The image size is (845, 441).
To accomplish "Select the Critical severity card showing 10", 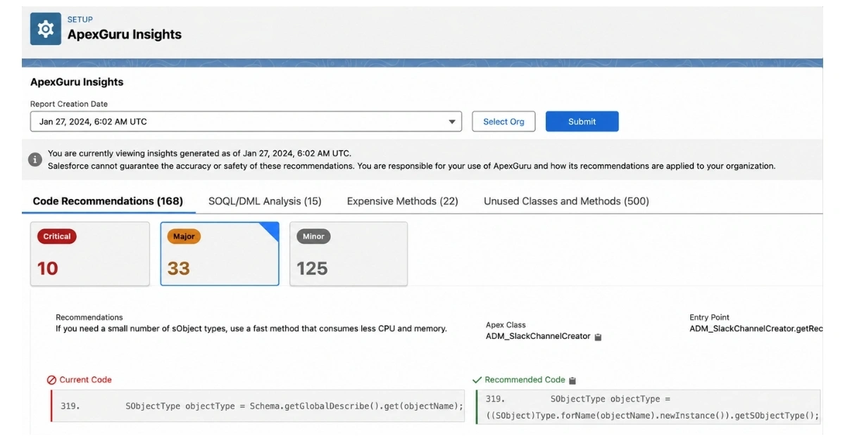I will click(x=90, y=254).
